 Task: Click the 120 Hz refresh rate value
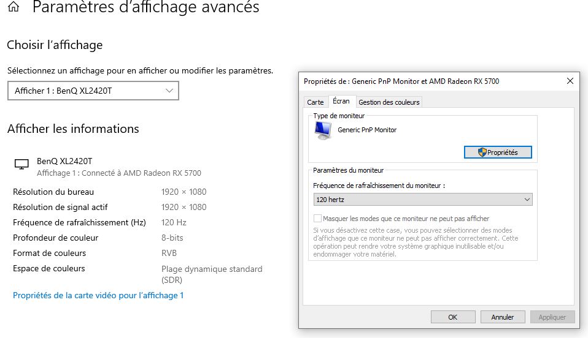pyautogui.click(x=174, y=222)
